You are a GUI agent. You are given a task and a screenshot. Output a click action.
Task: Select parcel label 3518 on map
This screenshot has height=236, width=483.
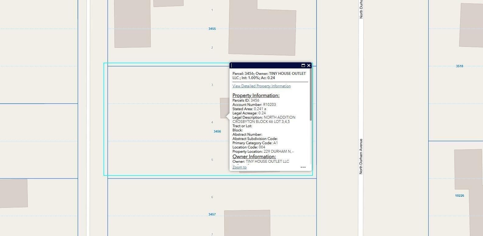(x=460, y=66)
